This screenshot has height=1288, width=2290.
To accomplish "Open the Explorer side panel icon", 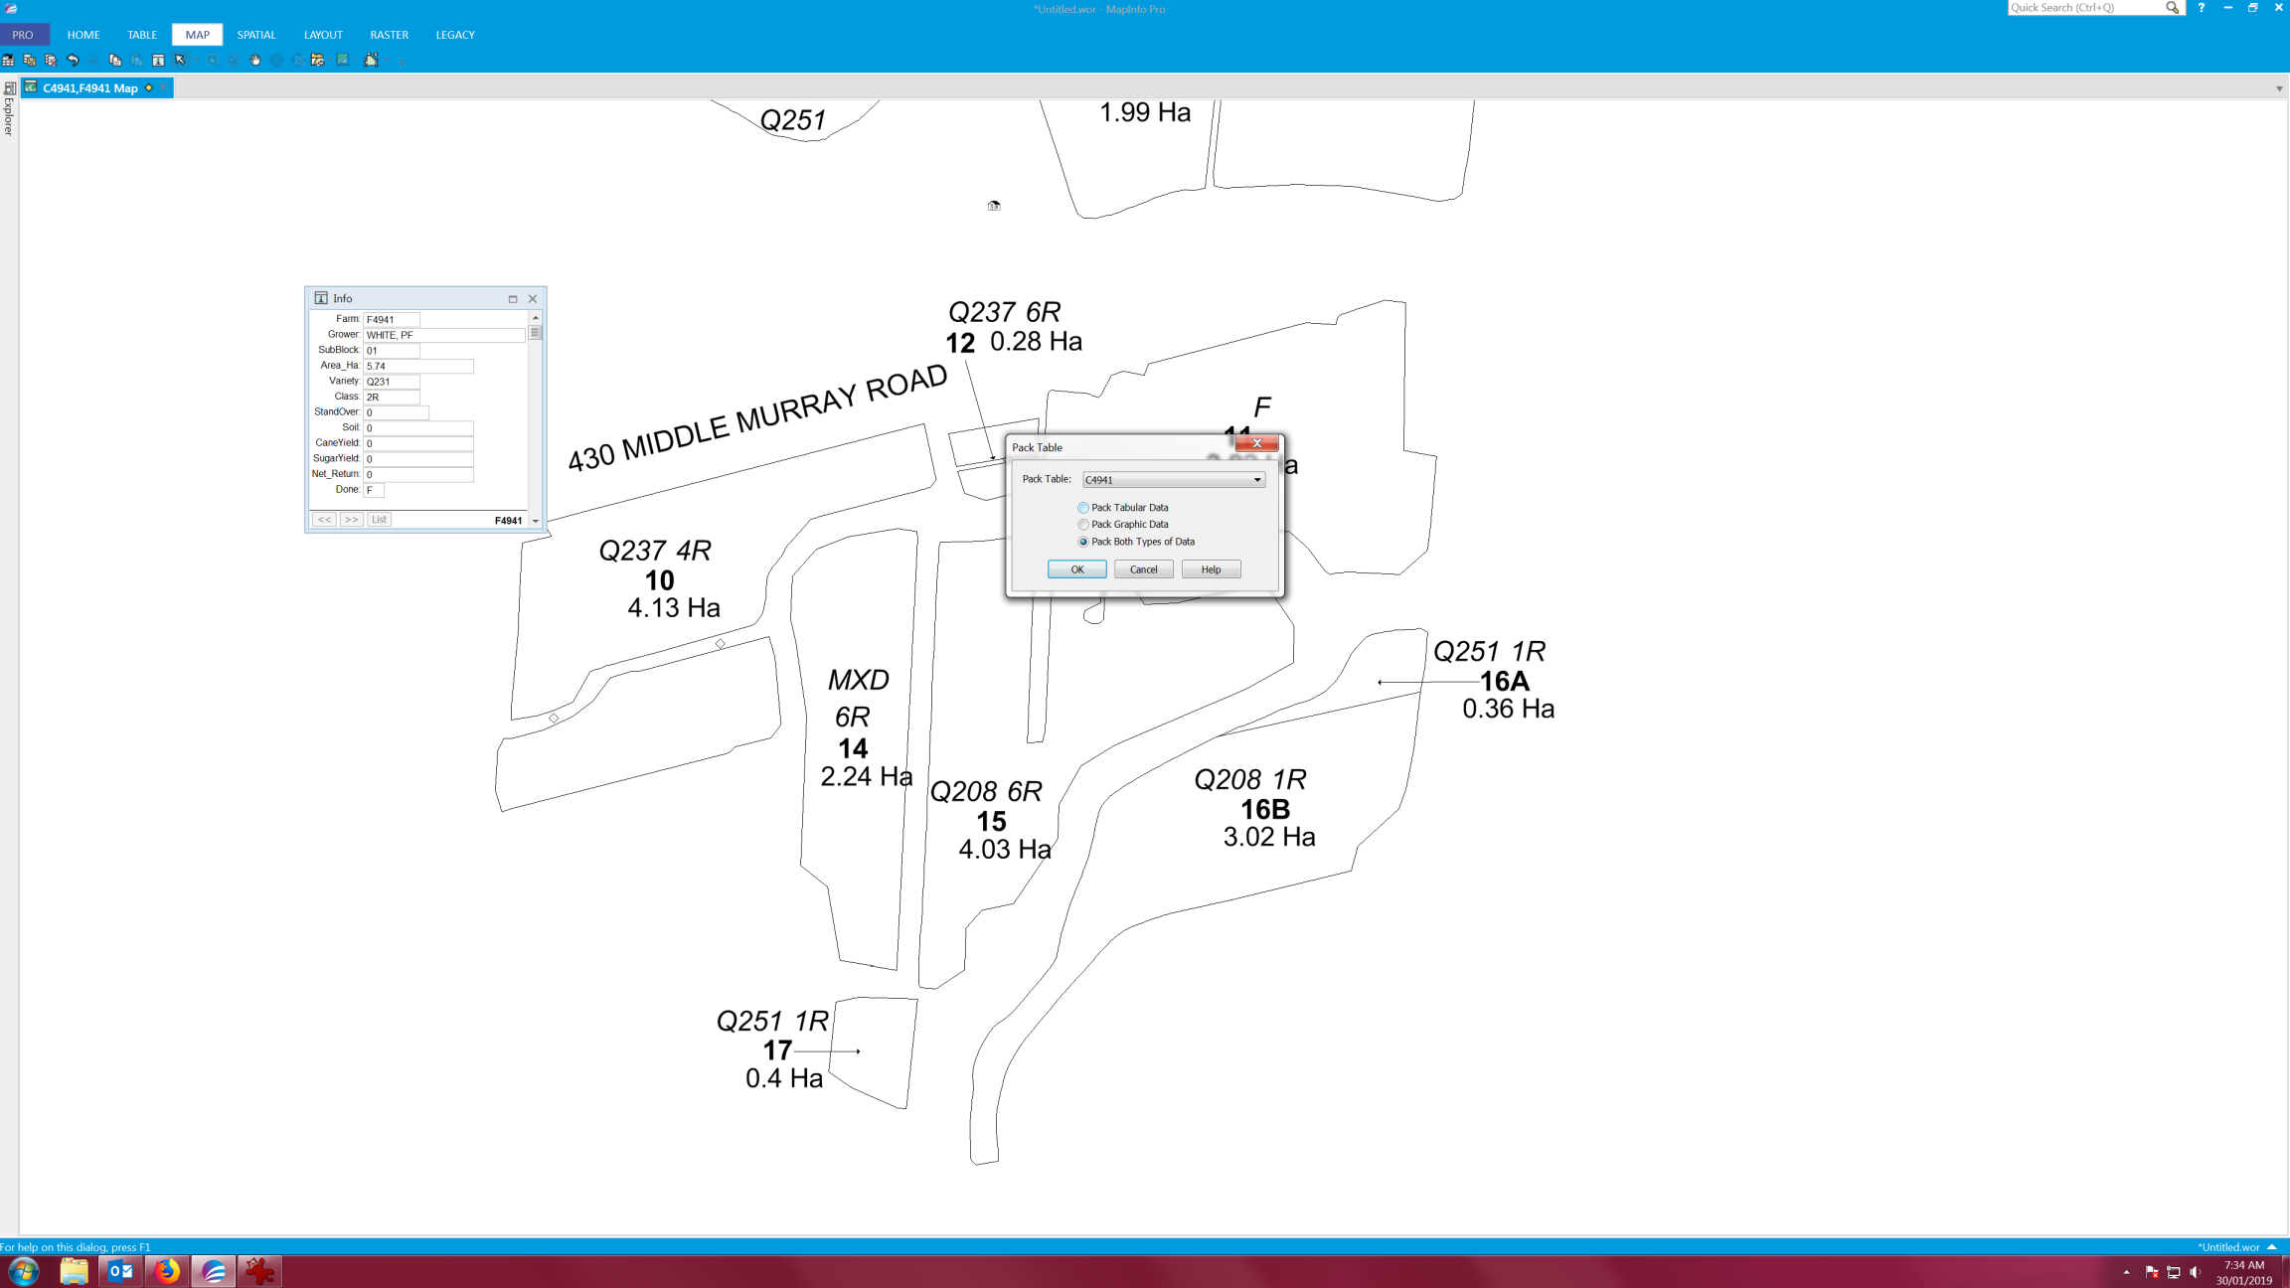I will pos(9,88).
